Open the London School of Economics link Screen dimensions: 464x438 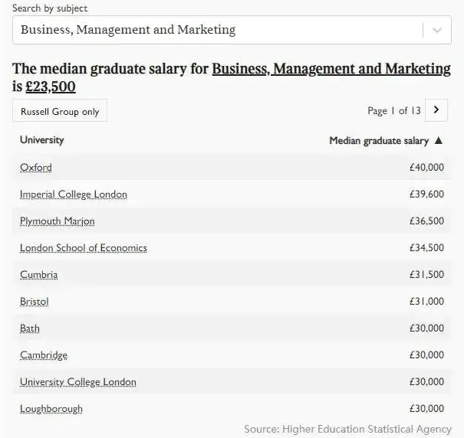(84, 248)
